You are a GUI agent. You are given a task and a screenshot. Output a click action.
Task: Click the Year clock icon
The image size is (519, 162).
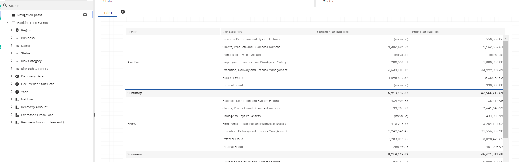(17, 92)
